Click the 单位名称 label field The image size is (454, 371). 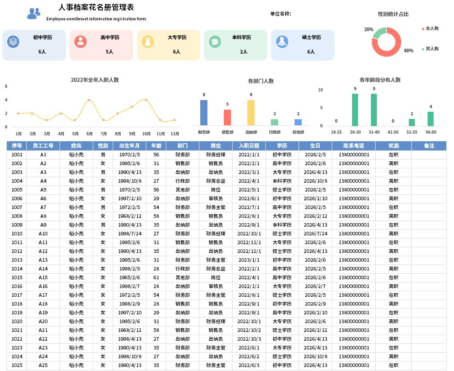[281, 14]
